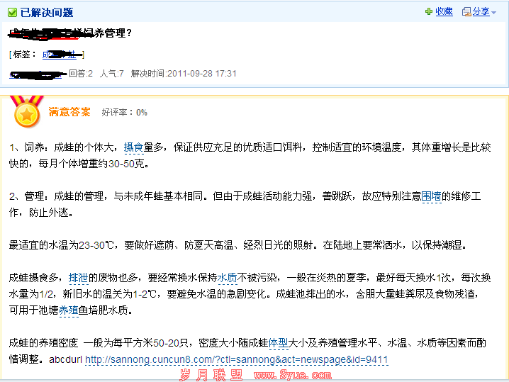Image resolution: width=509 pixels, height=382 pixels.
Task: Open the 分享 share menu text
Action: (481, 11)
